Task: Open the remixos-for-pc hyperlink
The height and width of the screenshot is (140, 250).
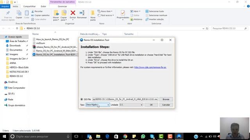Action: pyautogui.click(x=150, y=67)
